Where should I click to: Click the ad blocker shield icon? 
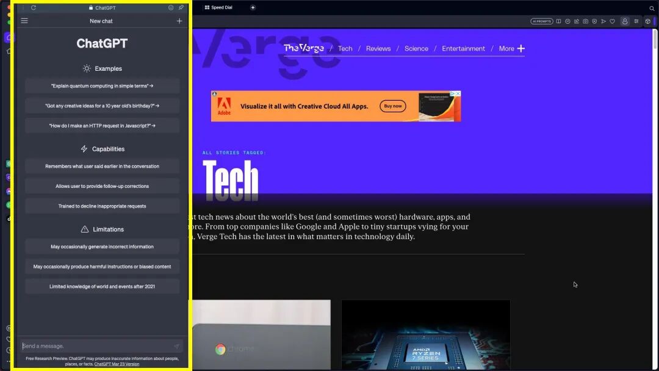pyautogui.click(x=594, y=21)
